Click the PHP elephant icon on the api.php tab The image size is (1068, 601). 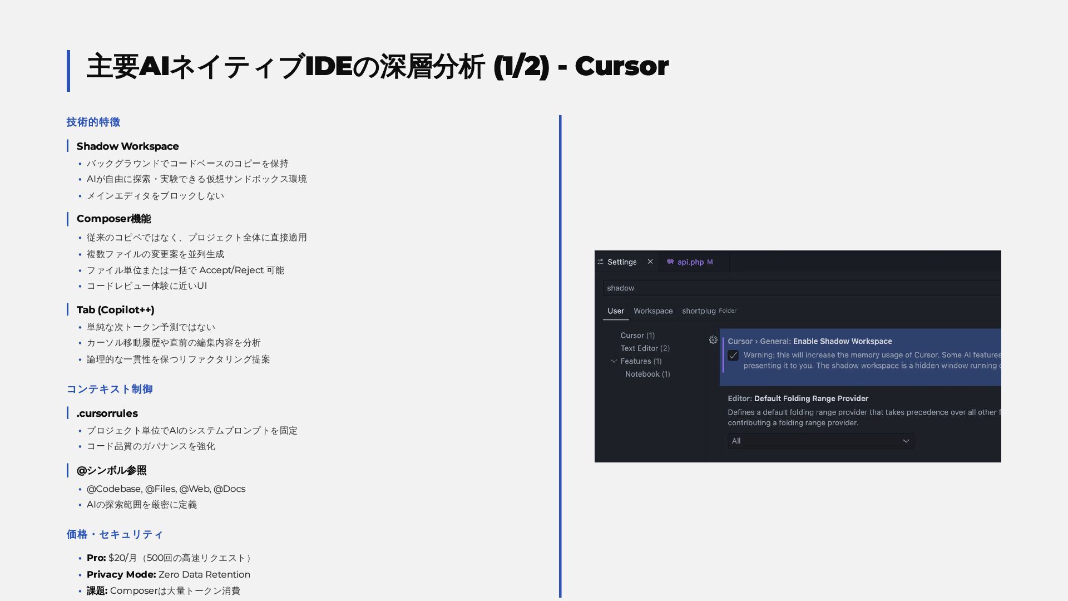pyautogui.click(x=670, y=262)
